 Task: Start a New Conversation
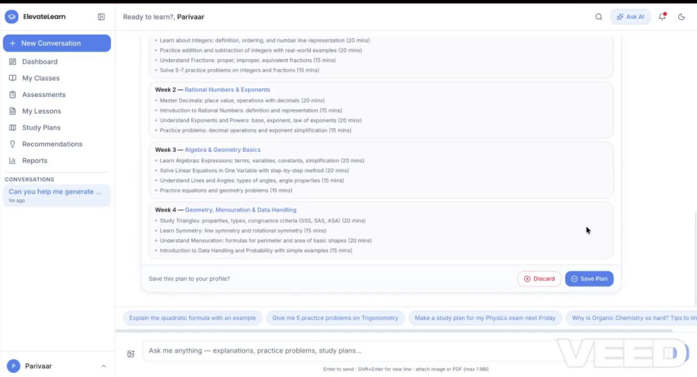tap(57, 43)
